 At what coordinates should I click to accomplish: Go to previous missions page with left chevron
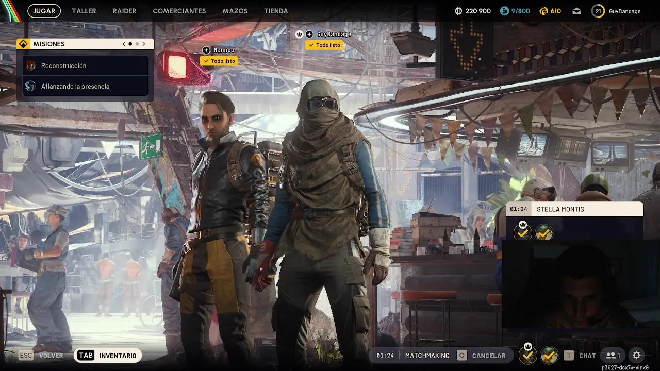124,44
